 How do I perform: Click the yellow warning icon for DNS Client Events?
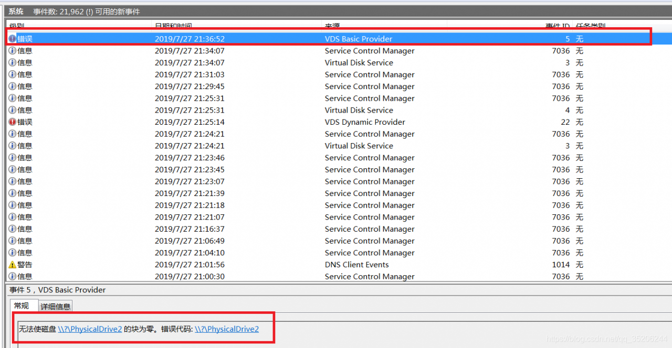point(13,265)
